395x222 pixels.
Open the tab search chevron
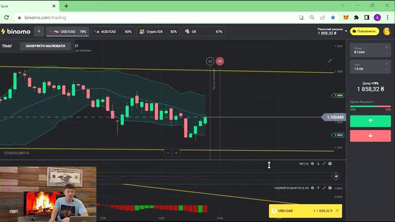pos(343,6)
